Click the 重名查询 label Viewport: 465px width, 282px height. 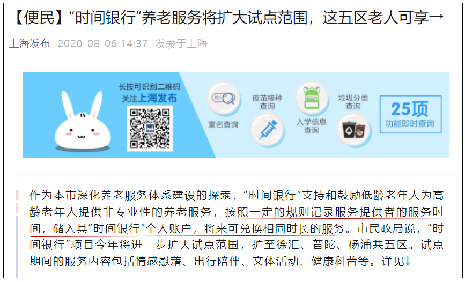click(x=223, y=124)
